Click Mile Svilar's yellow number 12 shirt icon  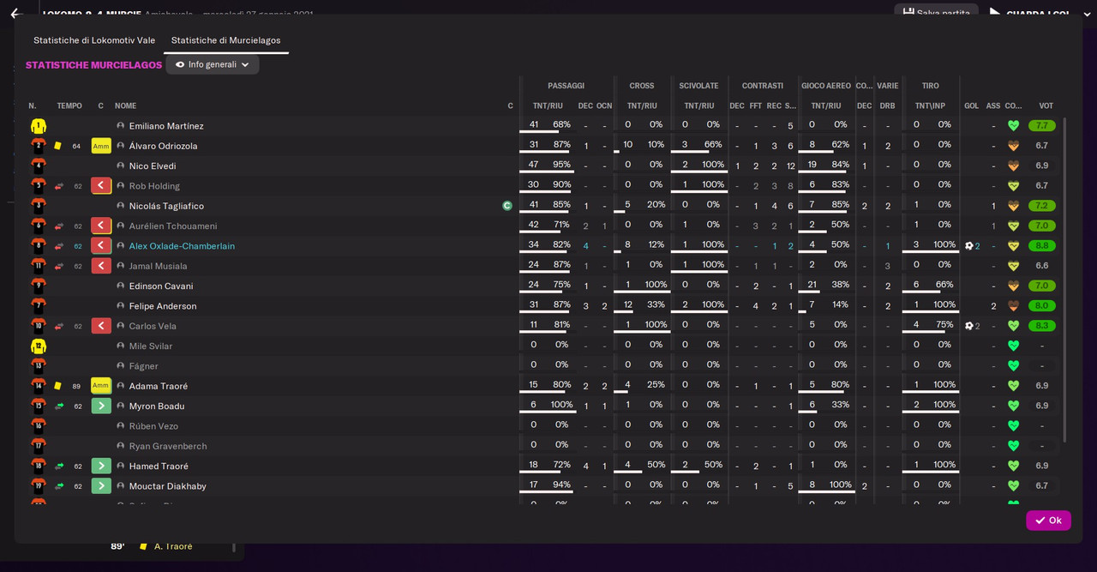pos(39,346)
